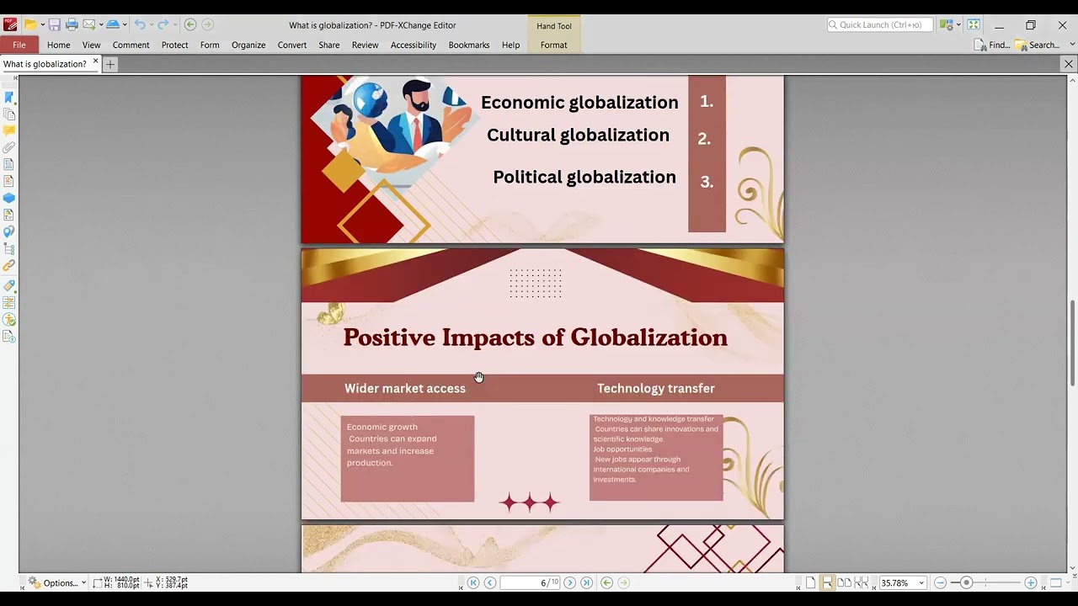
Task: Click the scanner icon in quick toolbar
Action: tap(112, 25)
